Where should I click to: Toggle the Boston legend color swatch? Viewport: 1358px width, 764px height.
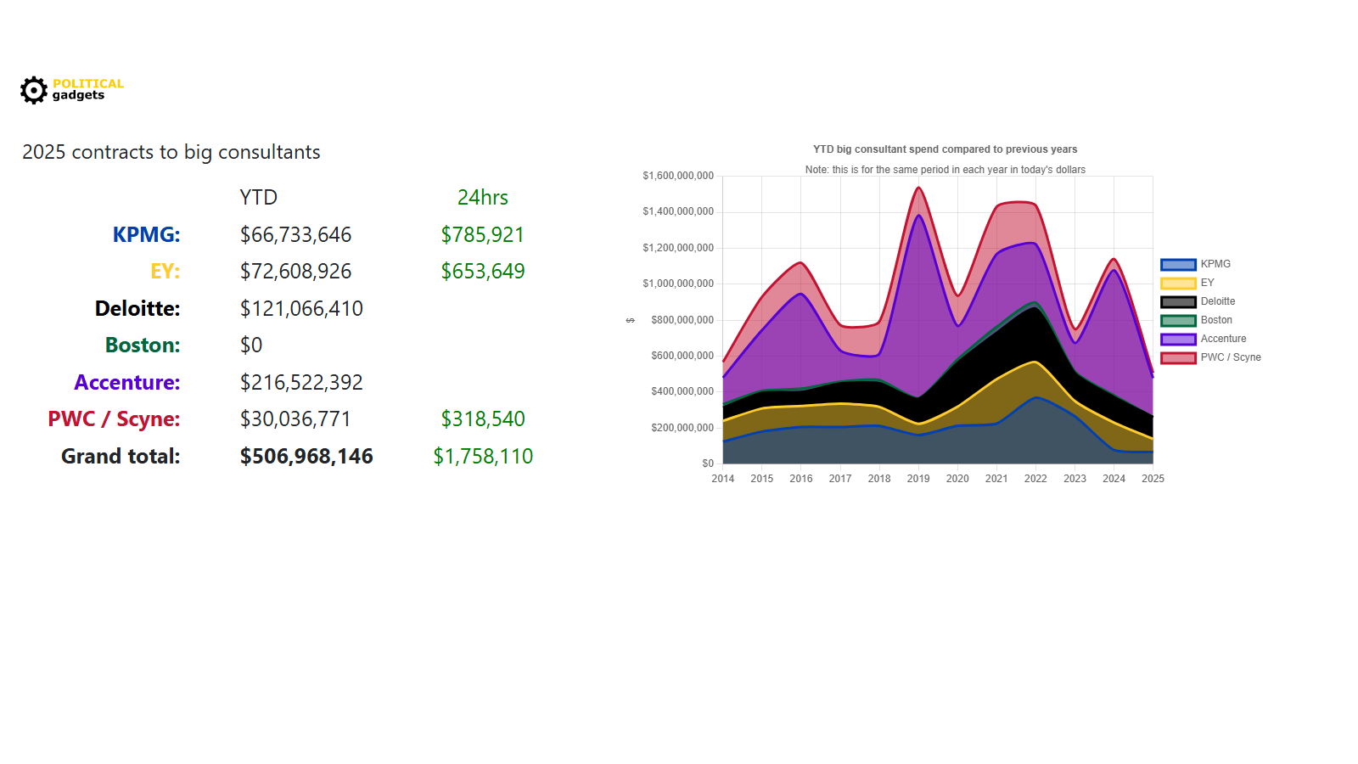1178,321
